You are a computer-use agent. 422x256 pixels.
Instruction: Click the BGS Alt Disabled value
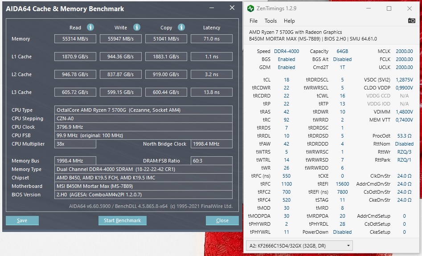point(342,59)
